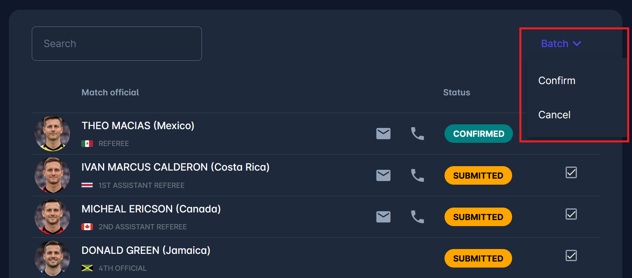Click phone icon for Micheal Ericson
Image resolution: width=632 pixels, height=278 pixels.
click(417, 217)
